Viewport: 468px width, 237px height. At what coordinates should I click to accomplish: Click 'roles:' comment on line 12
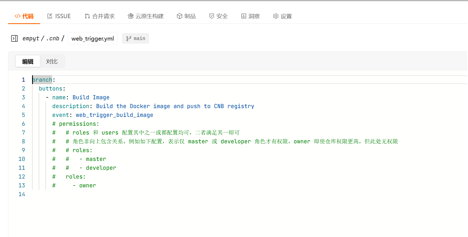[x=76, y=177]
